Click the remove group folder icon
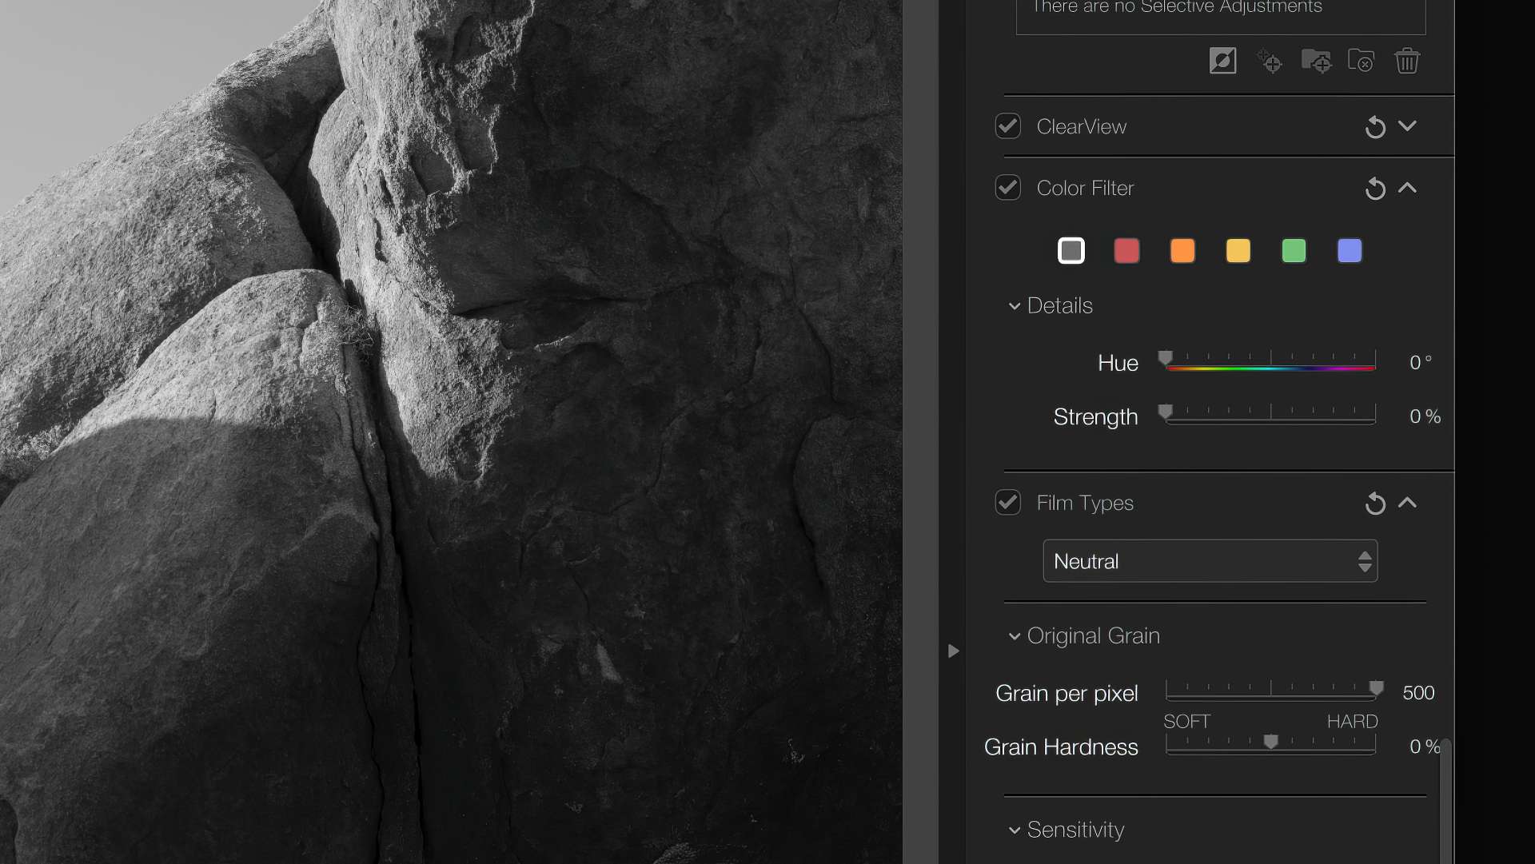This screenshot has width=1535, height=864. 1362,61
